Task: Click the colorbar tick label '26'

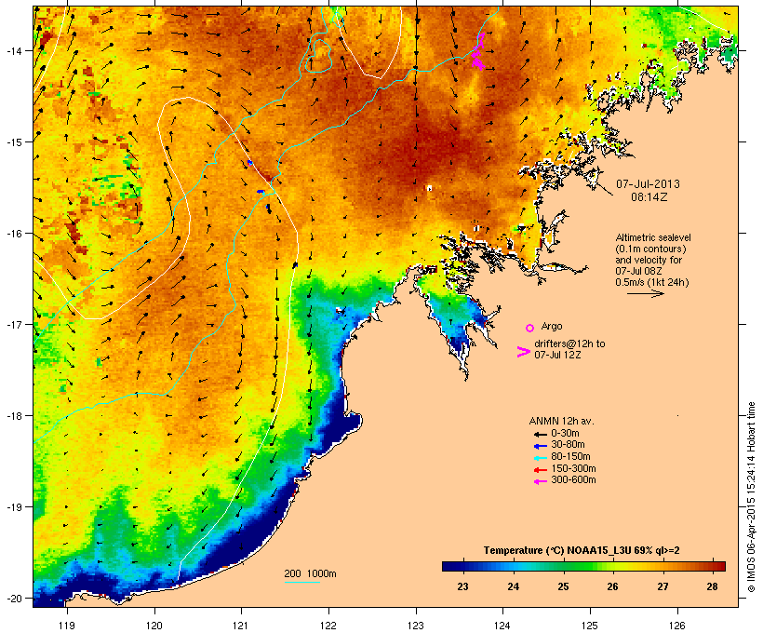Action: click(612, 586)
